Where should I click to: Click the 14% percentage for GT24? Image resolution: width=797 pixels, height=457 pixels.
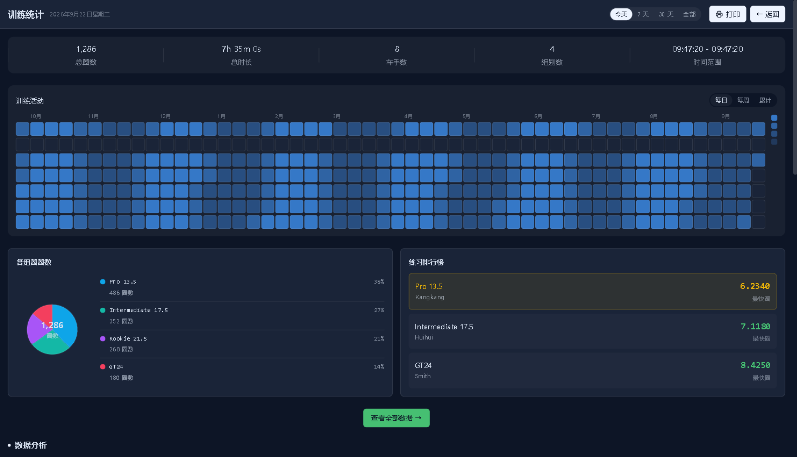tap(379, 367)
